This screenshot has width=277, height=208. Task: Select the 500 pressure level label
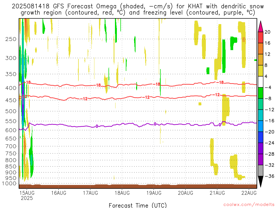[x=11, y=111]
